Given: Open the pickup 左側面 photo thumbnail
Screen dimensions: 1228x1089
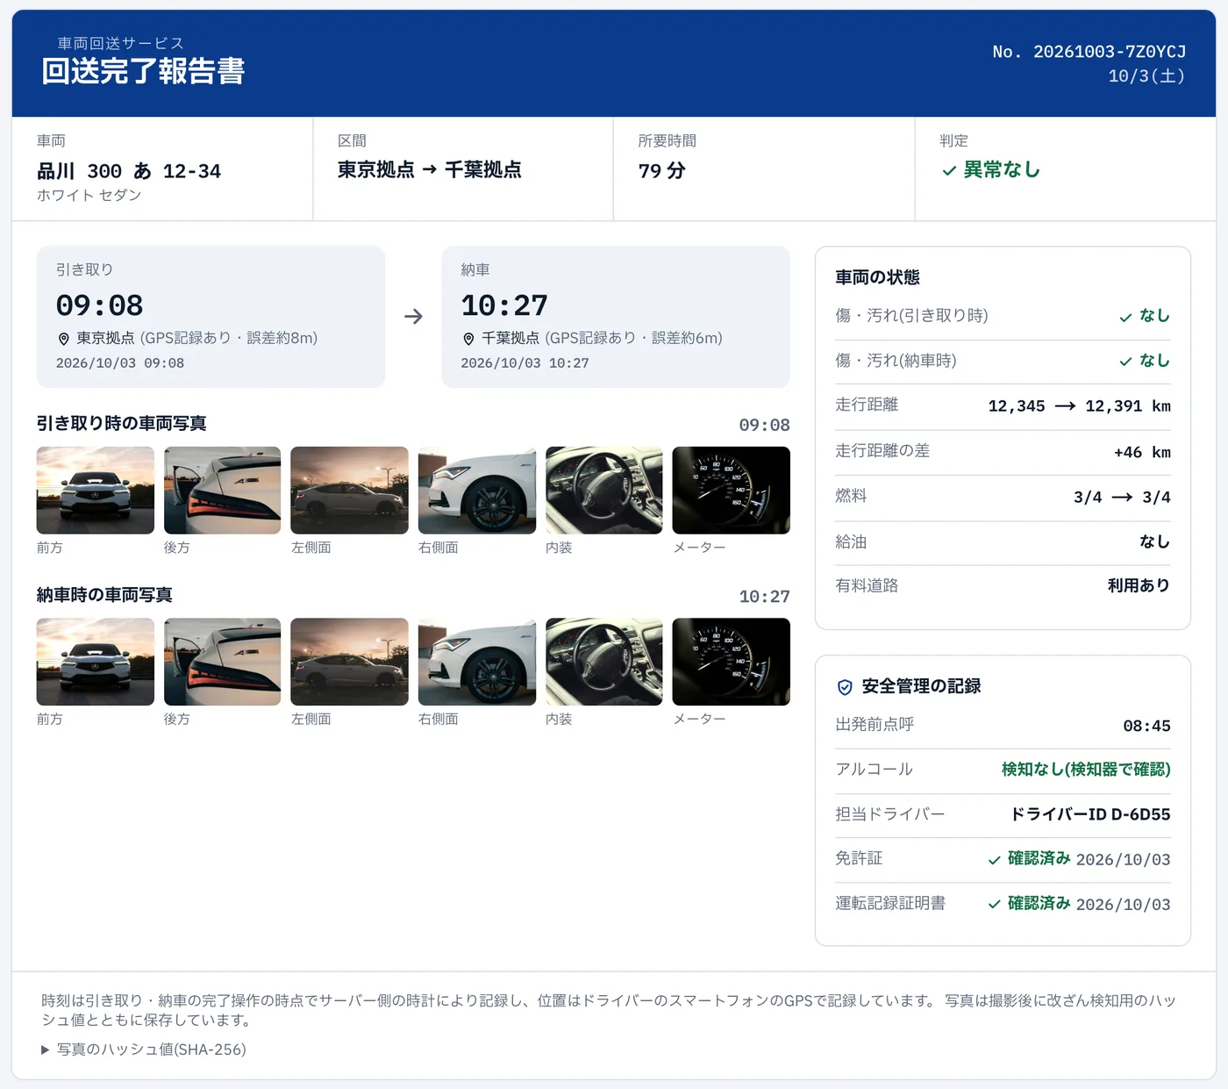Looking at the screenshot, I should [x=349, y=491].
